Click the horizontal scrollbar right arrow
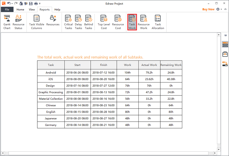Viewport: 229px width, 156px height. (x=215, y=153)
